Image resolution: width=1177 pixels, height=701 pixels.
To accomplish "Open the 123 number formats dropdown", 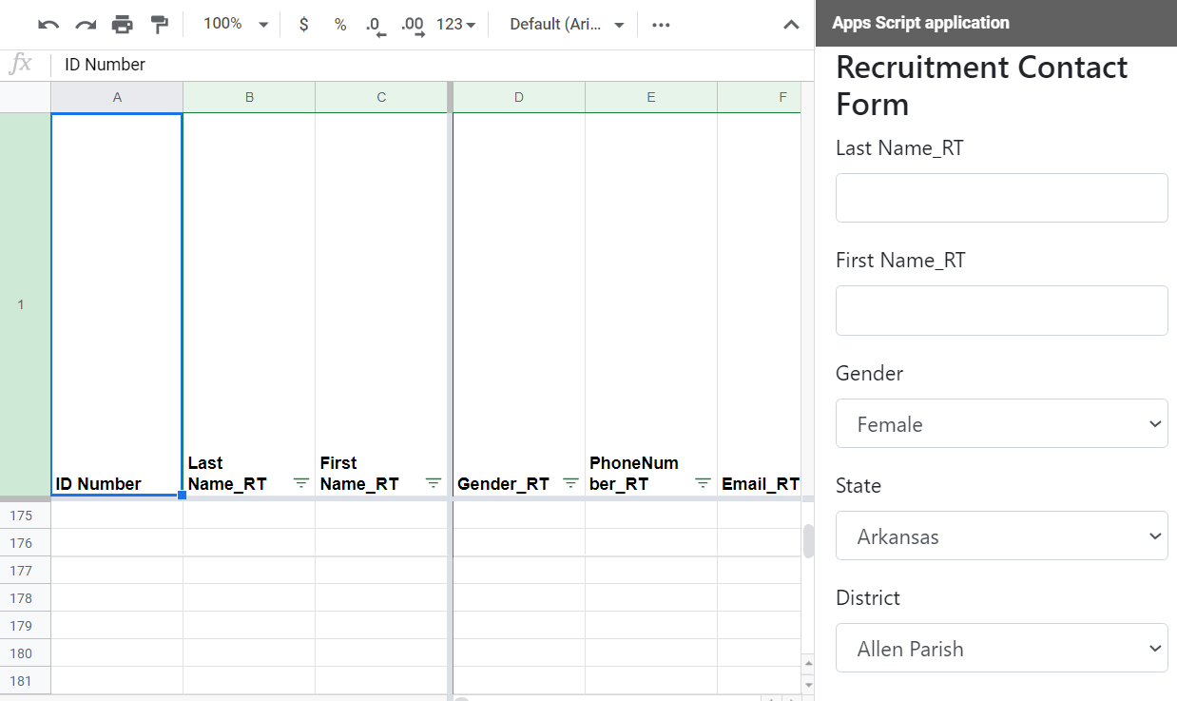I will tap(456, 25).
